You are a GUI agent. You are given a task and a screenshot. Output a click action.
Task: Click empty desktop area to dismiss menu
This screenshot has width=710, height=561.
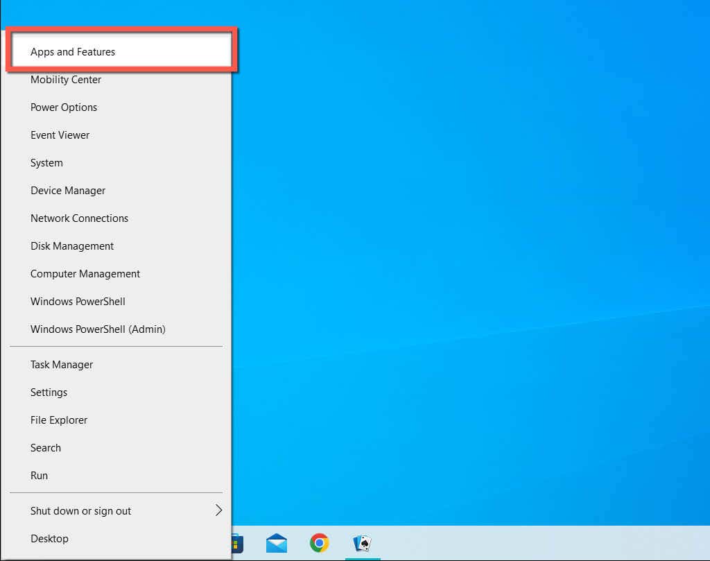pos(471,243)
